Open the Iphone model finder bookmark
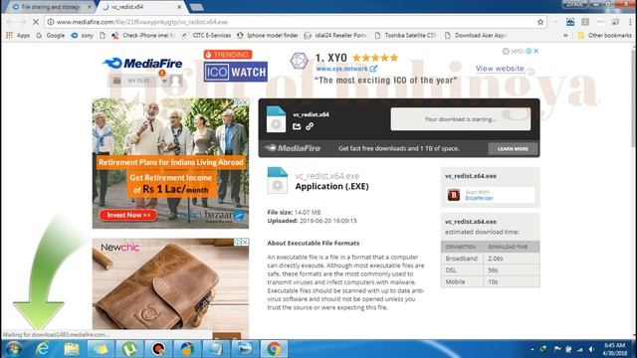This screenshot has height=358, width=637. point(268,36)
